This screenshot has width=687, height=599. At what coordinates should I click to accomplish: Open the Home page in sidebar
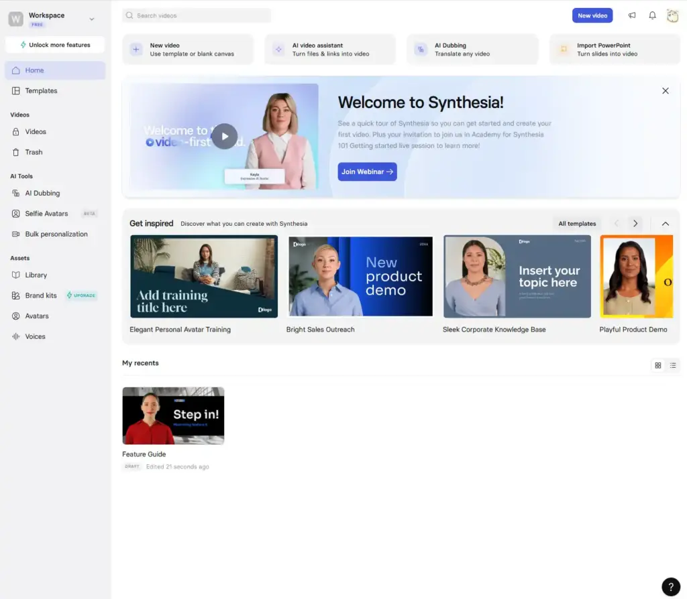coord(55,70)
